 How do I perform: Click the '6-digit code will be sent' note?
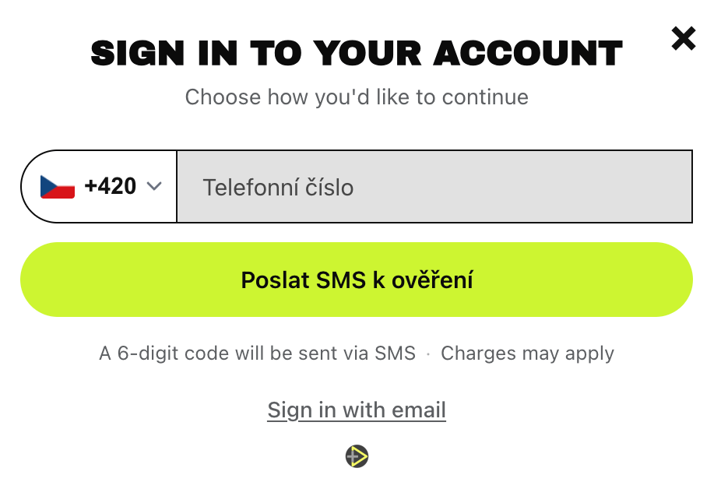tap(258, 354)
